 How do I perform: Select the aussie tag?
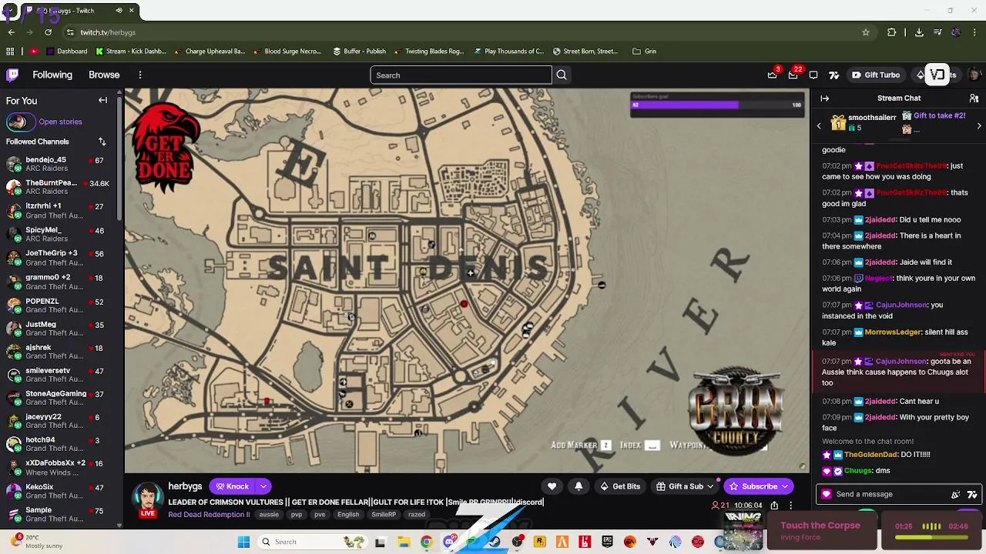click(x=269, y=515)
